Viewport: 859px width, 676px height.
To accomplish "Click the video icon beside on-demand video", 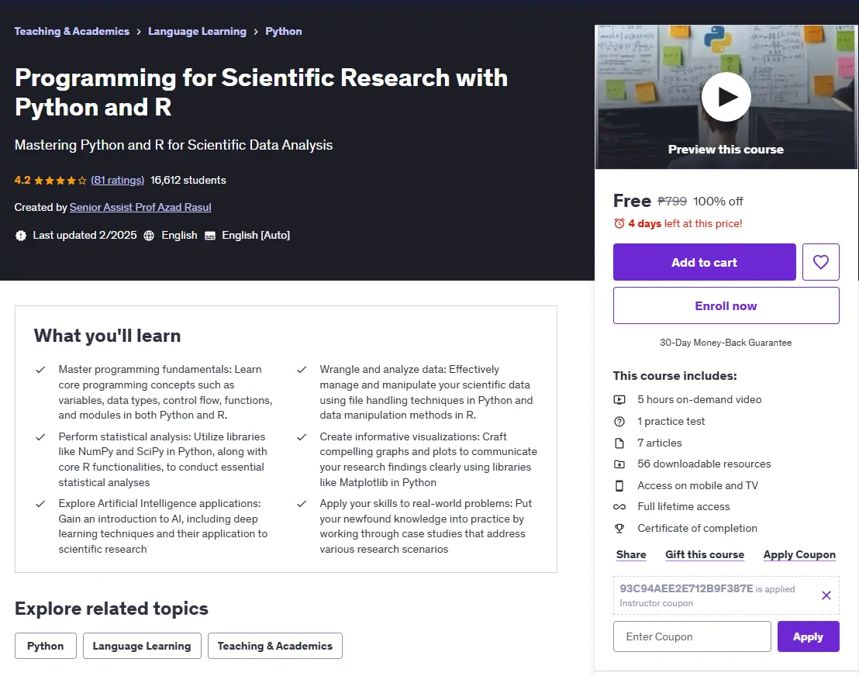I will coord(619,400).
